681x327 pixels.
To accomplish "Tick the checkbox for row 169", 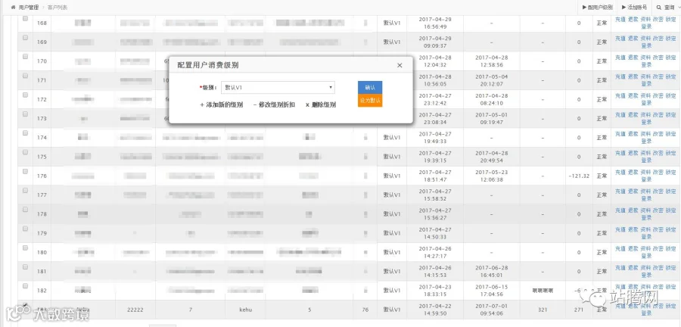I will coord(25,38).
